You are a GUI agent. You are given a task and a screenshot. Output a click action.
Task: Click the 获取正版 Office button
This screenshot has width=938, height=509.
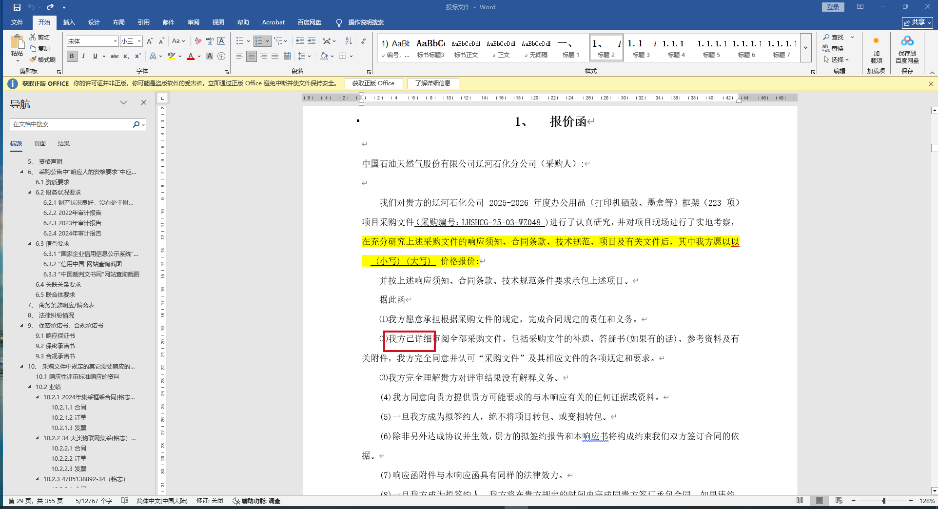tap(373, 83)
